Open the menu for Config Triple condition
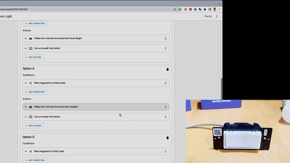 pos(165,151)
